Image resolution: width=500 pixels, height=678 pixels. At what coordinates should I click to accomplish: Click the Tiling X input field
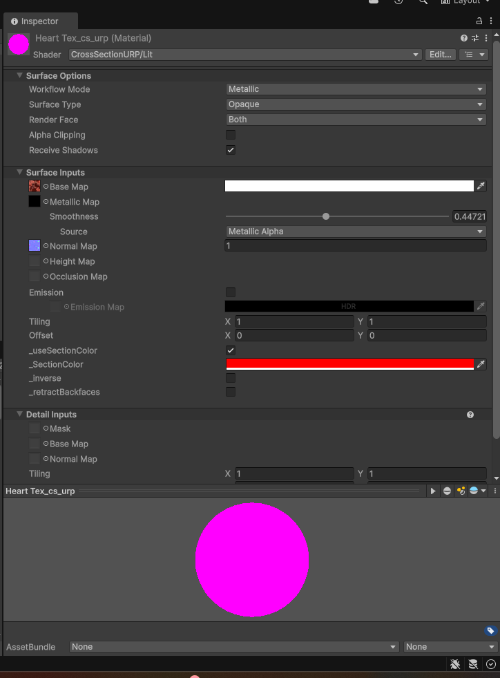[294, 321]
